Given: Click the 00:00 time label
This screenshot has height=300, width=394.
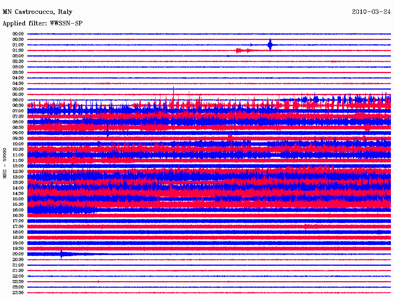Looking at the screenshot, I should (x=18, y=34).
